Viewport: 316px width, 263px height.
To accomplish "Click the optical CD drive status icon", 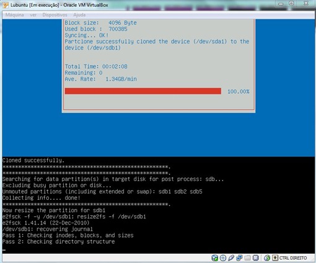I will pos(223,258).
